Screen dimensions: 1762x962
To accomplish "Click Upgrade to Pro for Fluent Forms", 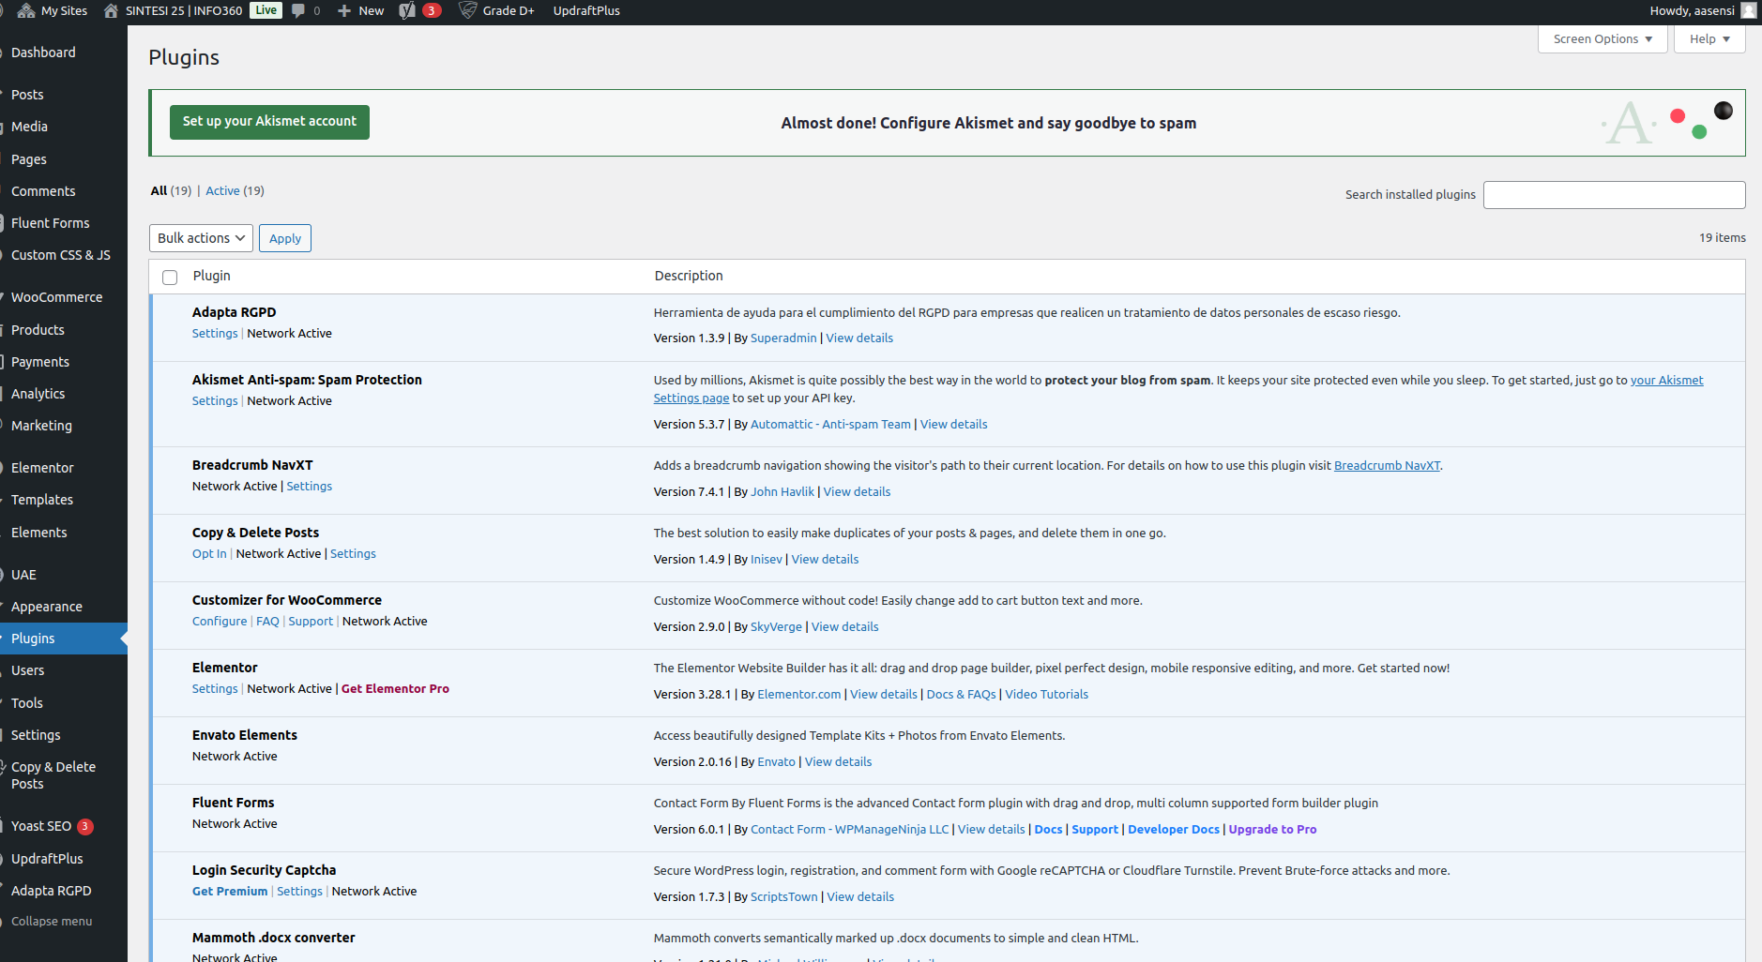I will click(x=1272, y=830).
